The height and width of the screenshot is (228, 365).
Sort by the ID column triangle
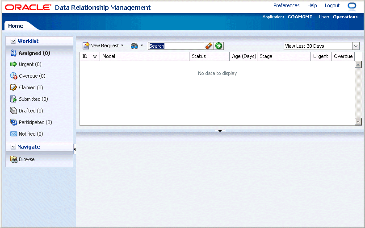coord(95,57)
